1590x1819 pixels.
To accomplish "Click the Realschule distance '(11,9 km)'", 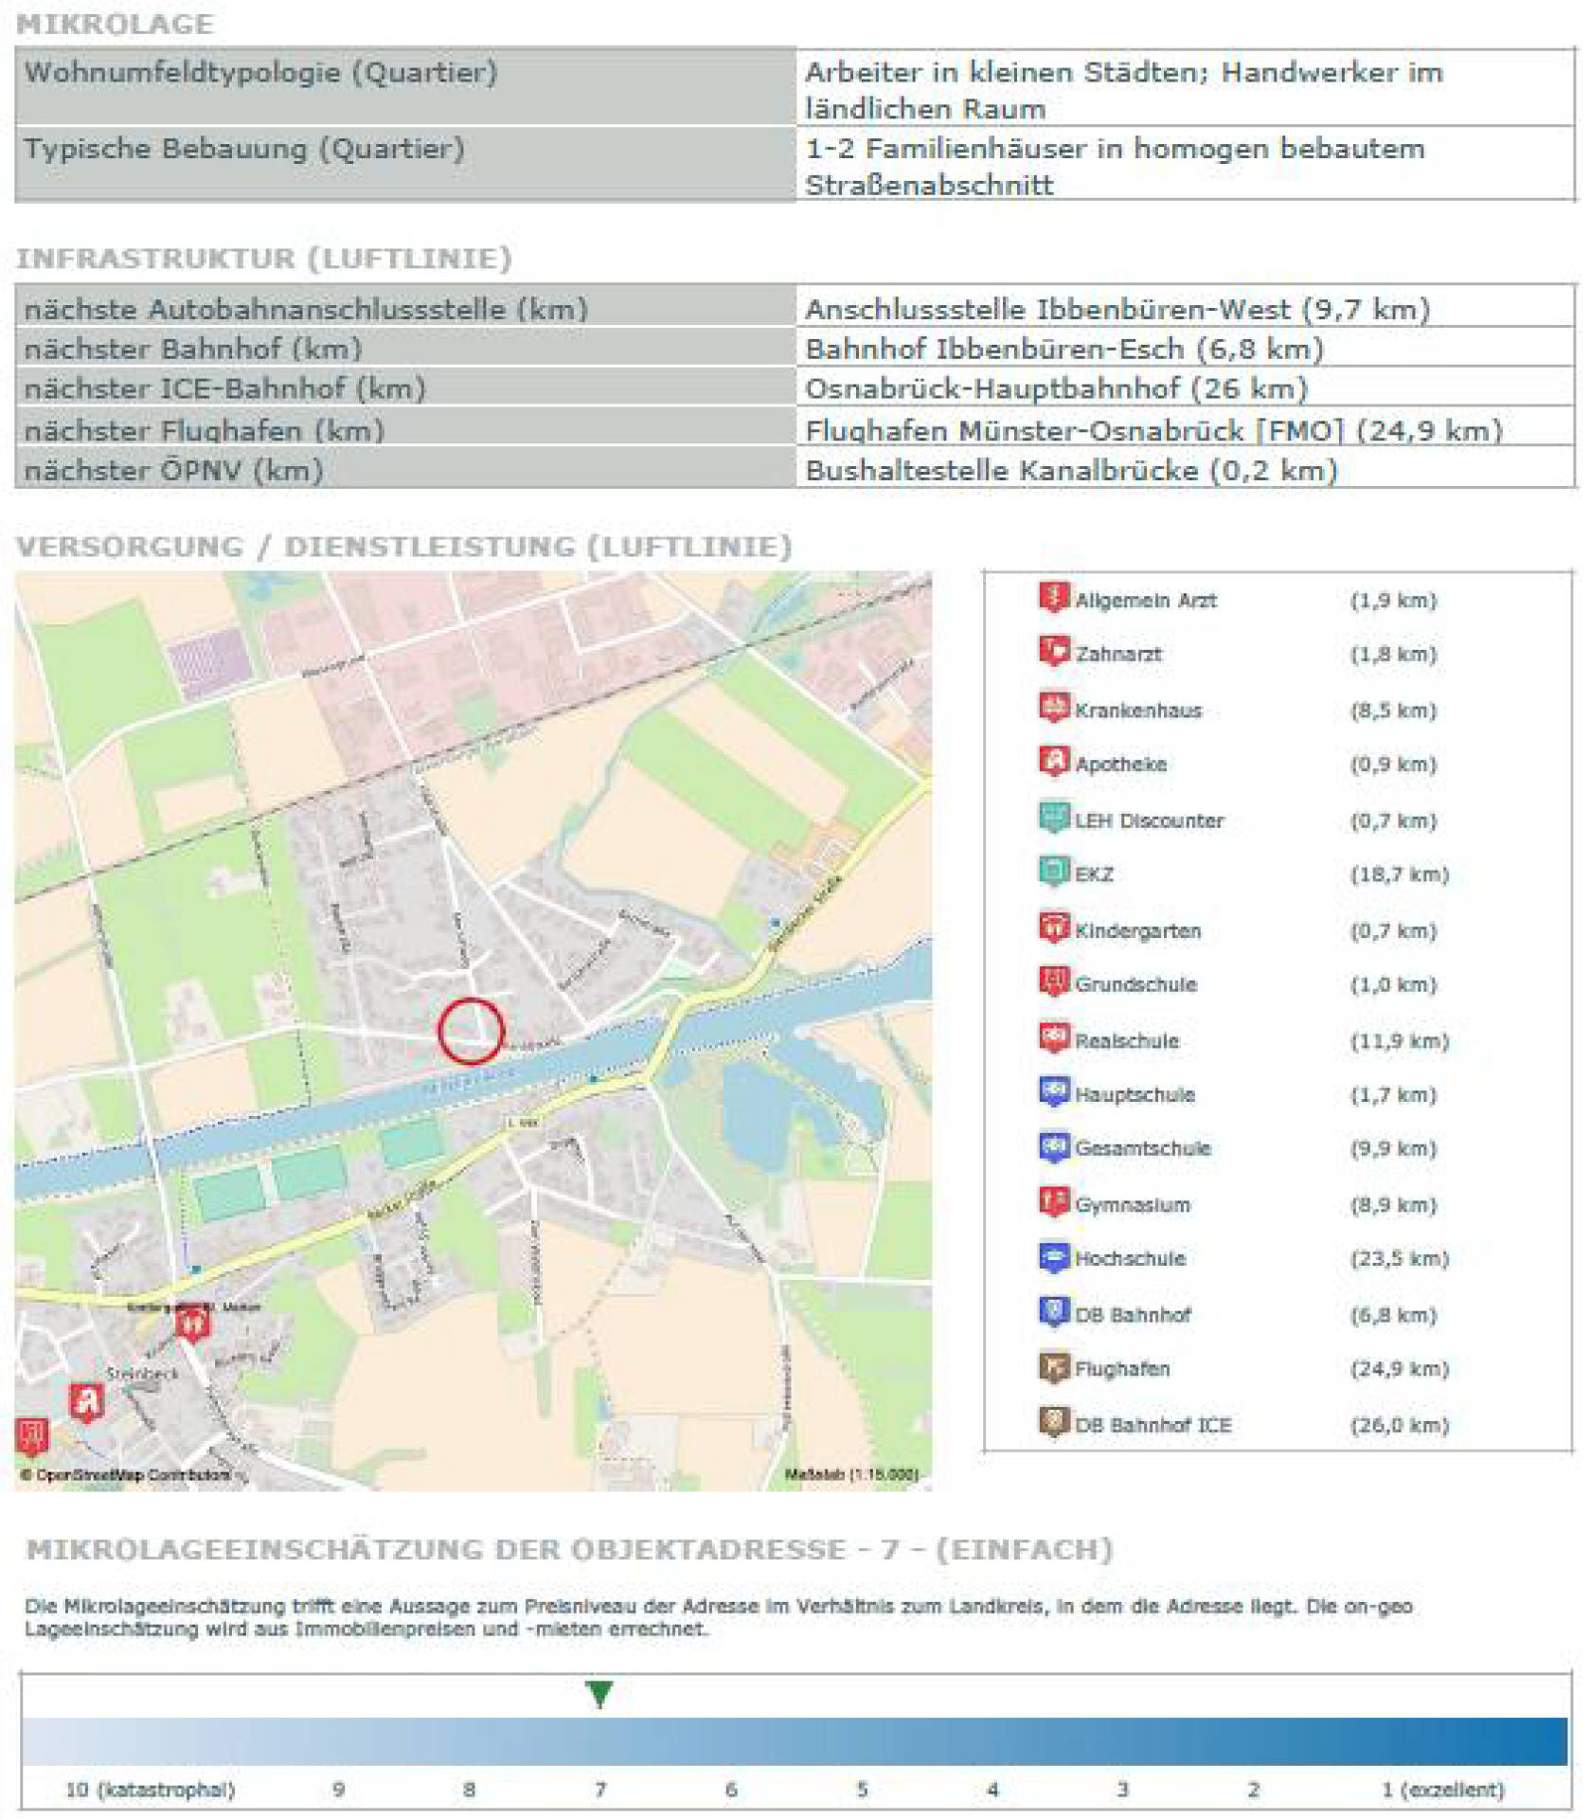I will click(1399, 1040).
